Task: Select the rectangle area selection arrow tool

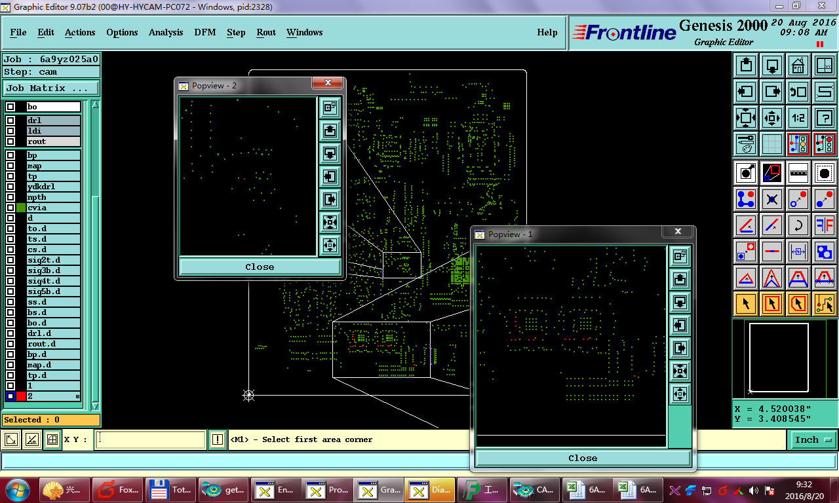Action: point(772,304)
